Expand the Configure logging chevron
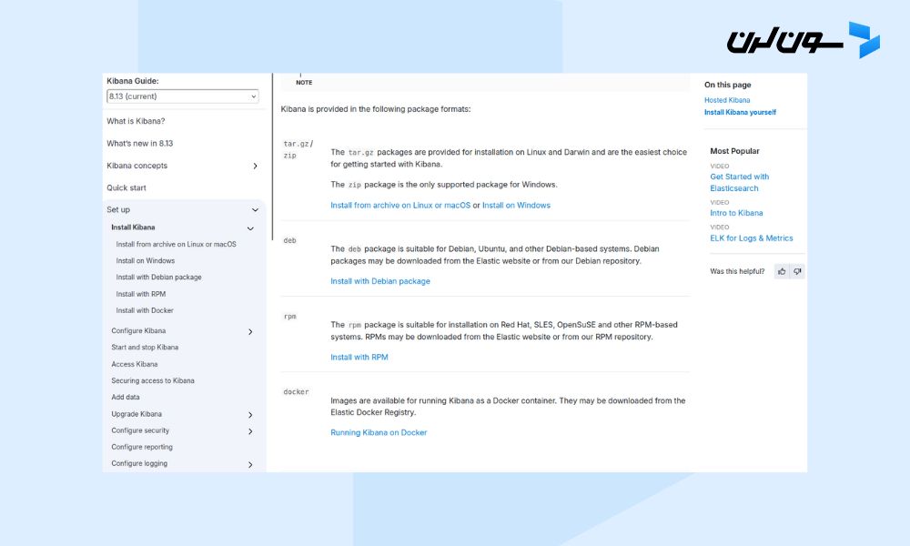The image size is (910, 546). coord(250,465)
